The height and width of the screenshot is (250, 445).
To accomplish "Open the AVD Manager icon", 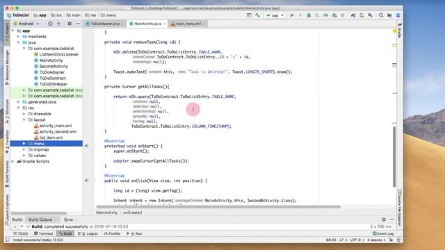I will (x=362, y=15).
